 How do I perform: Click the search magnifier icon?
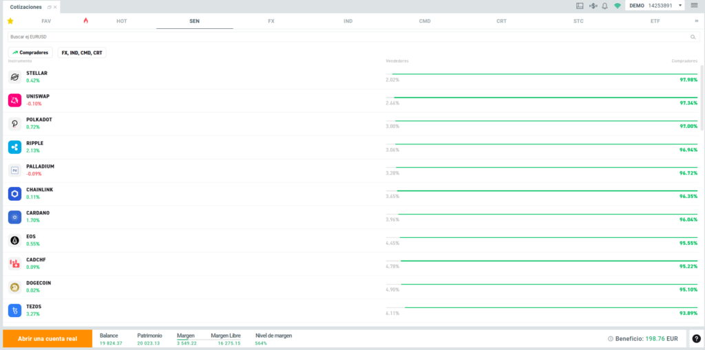click(x=693, y=37)
